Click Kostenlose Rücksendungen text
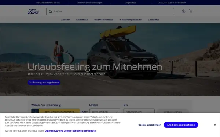The width and height of the screenshot is (220, 137). [89, 3]
